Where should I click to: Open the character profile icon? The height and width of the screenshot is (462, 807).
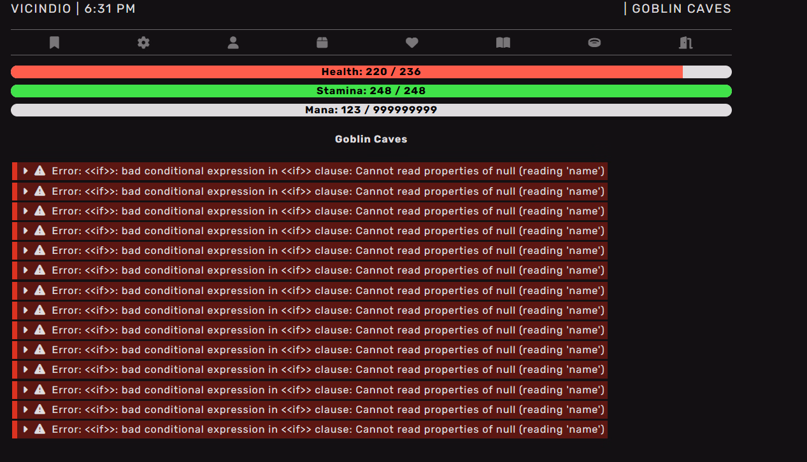tap(233, 43)
